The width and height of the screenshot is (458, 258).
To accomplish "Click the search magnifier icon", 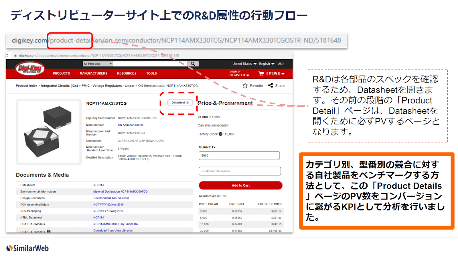I will (193, 64).
